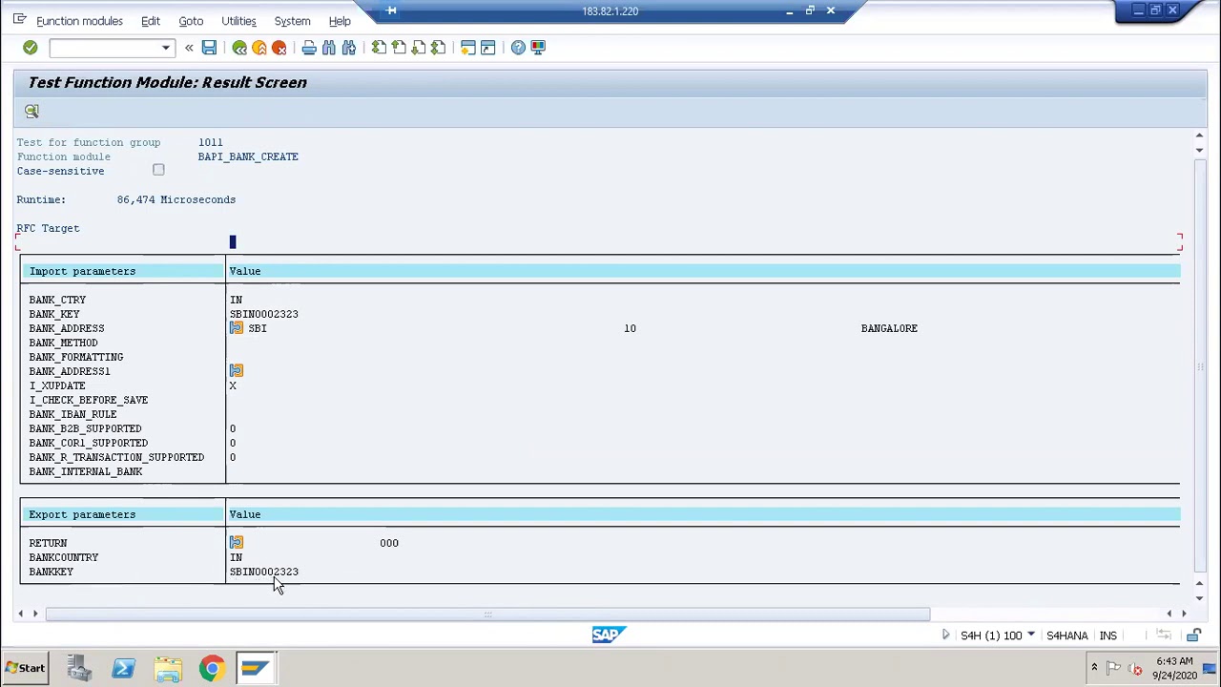Viewport: 1221px width, 687px height.
Task: Open PowerShell from the taskbar
Action: click(123, 669)
